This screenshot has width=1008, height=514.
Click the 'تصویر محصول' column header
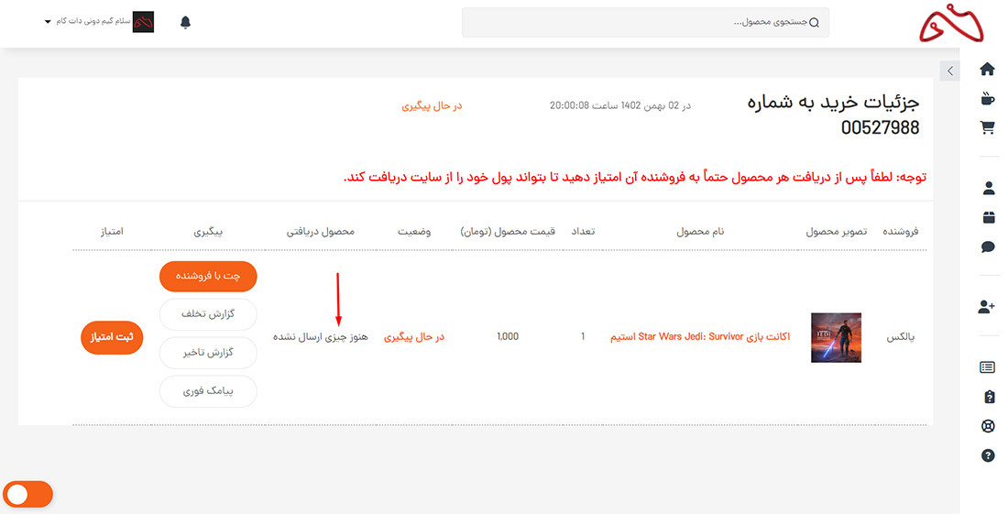pos(837,231)
